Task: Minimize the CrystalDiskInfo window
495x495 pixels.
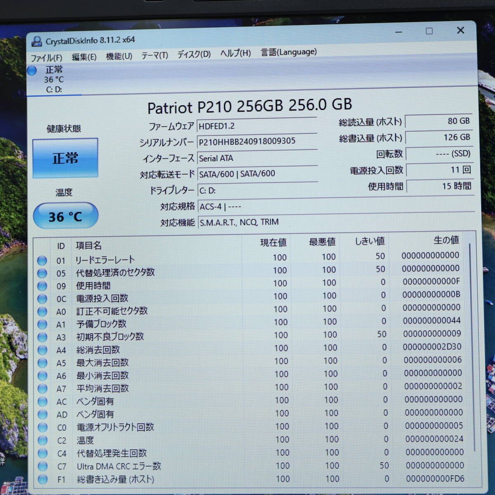Action: point(398,32)
